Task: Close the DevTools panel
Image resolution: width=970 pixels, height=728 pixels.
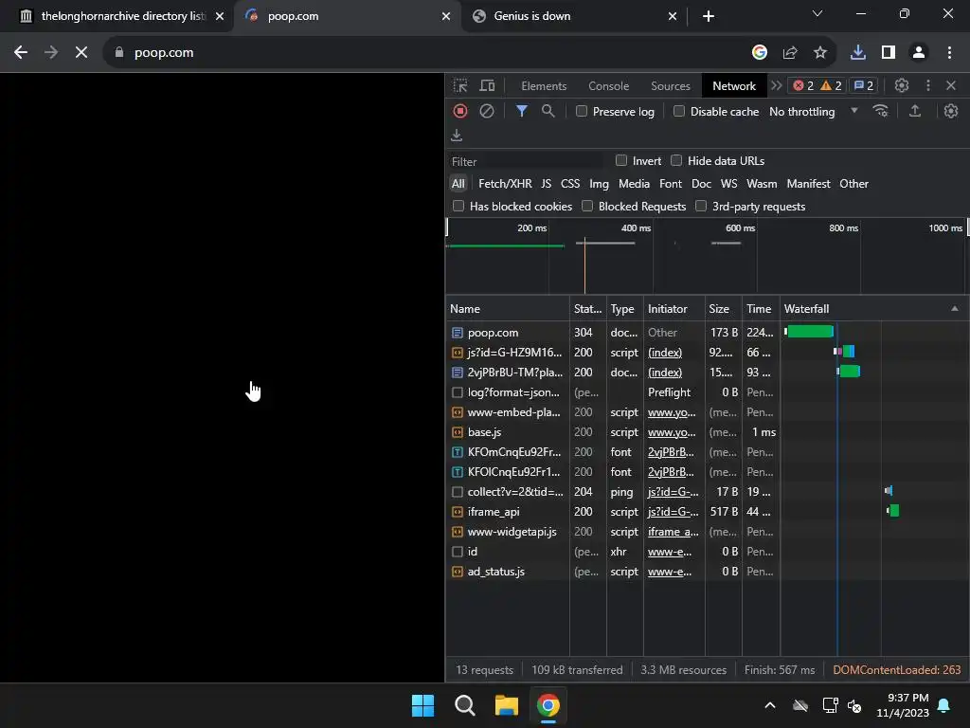Action: [951, 85]
